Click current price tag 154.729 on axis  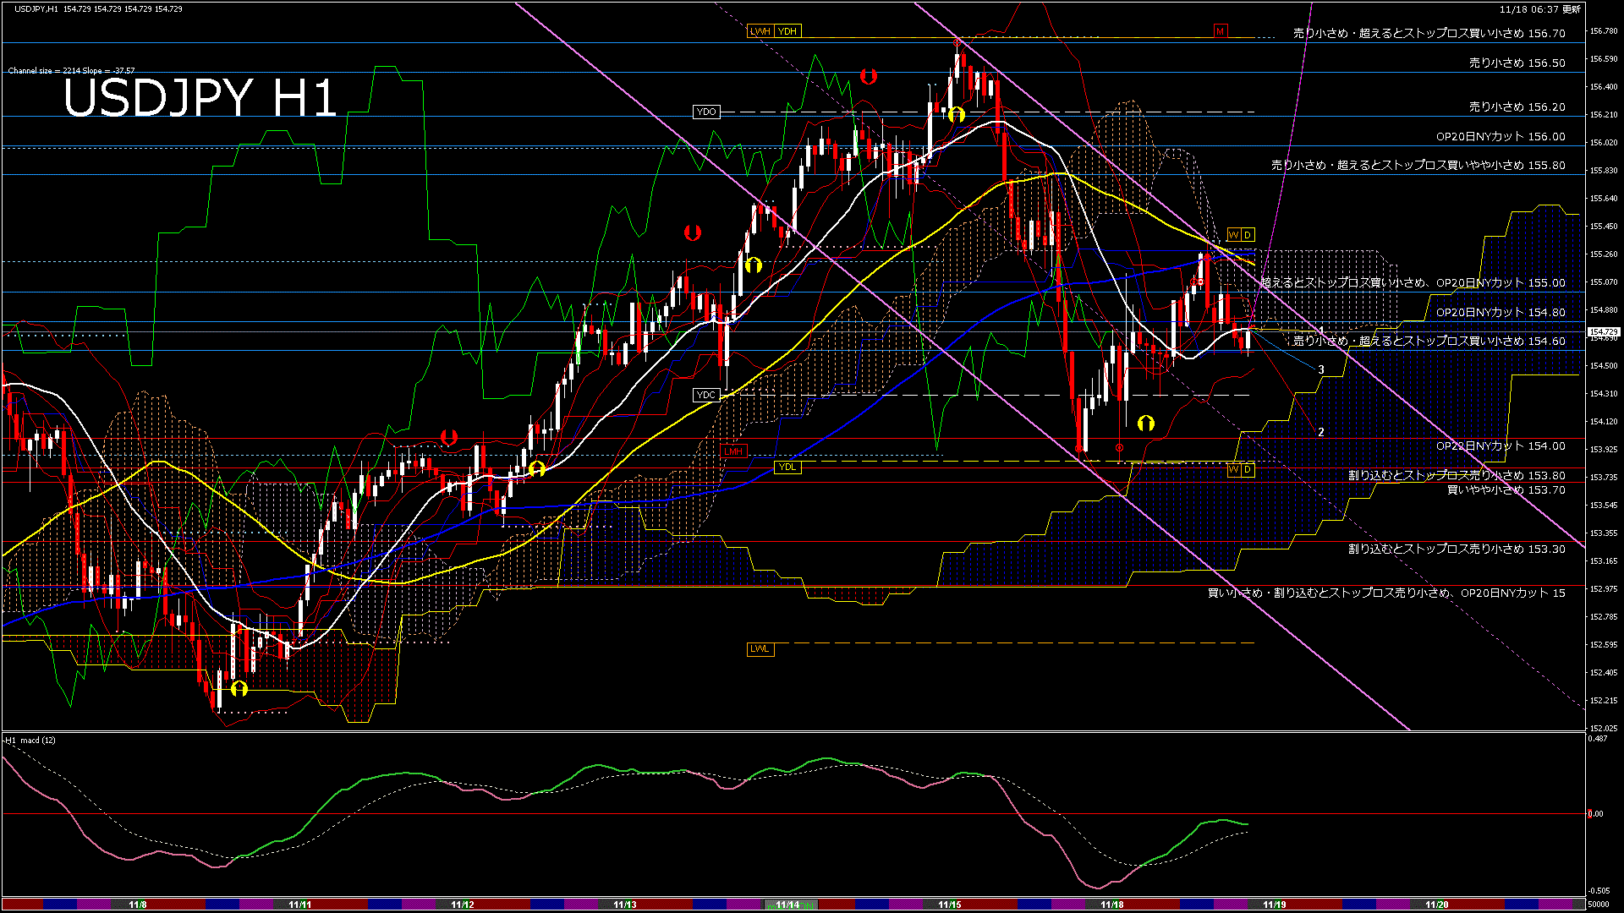click(x=1603, y=332)
